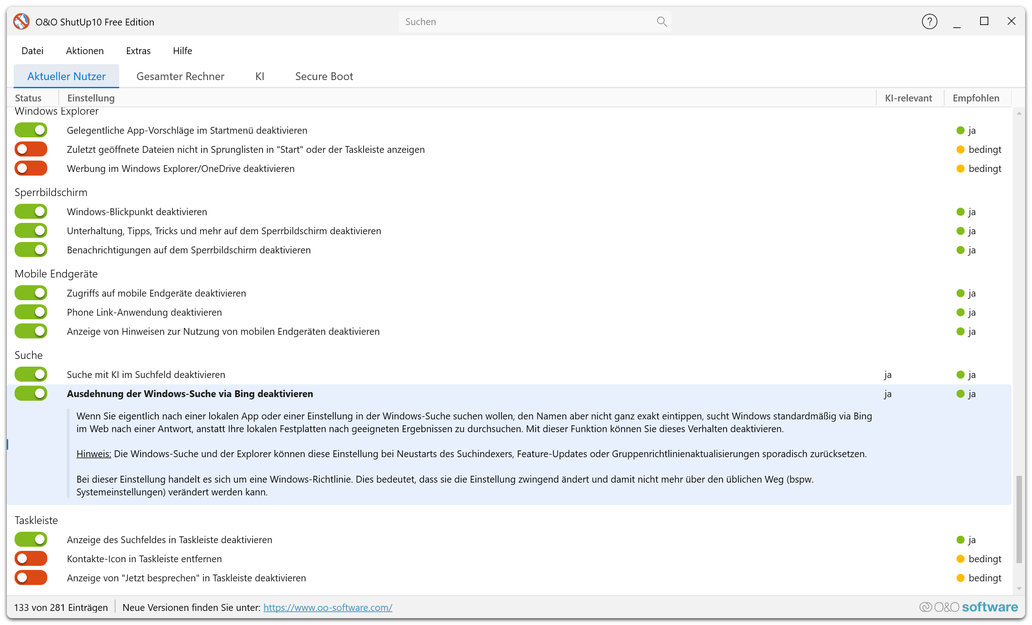Switch to the Gesamter Rechner tab
The width and height of the screenshot is (1032, 625).
(x=180, y=76)
